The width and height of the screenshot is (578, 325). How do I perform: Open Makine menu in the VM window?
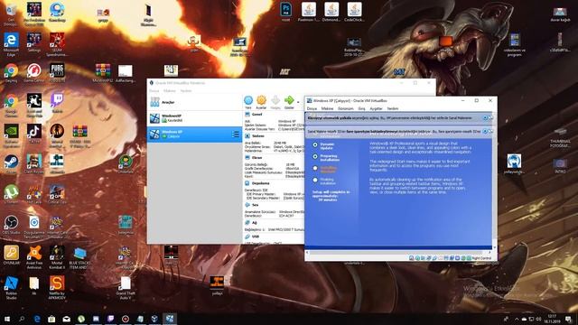click(327, 108)
